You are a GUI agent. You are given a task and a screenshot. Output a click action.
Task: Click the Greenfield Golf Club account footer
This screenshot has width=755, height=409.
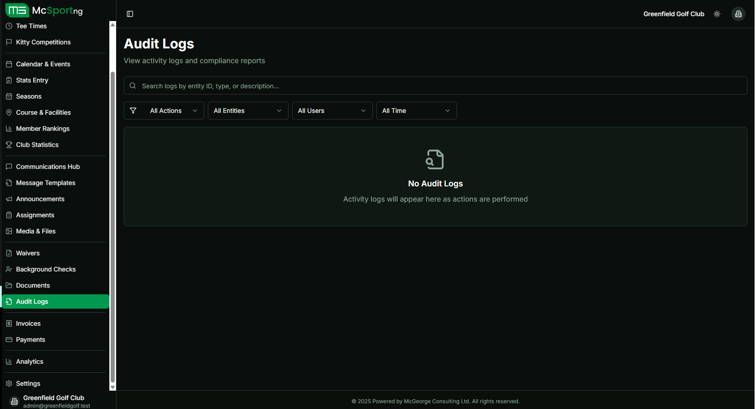(x=54, y=401)
